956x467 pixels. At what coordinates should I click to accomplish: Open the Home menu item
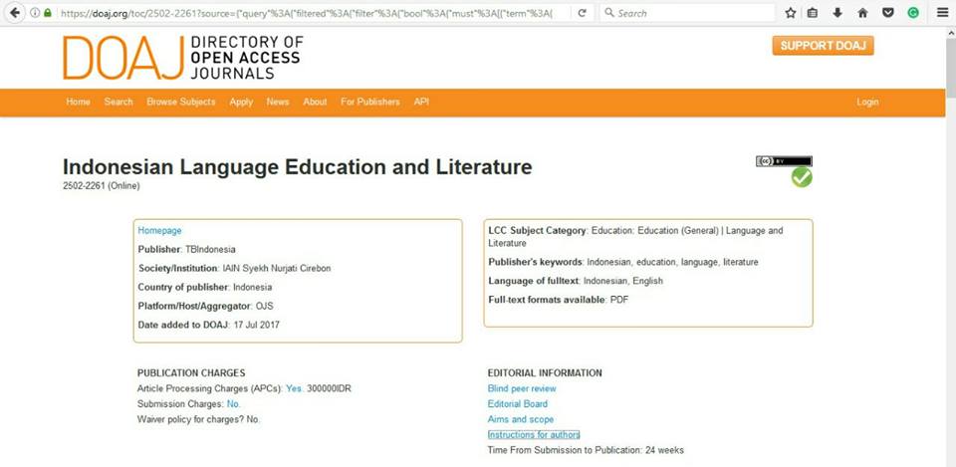click(78, 102)
